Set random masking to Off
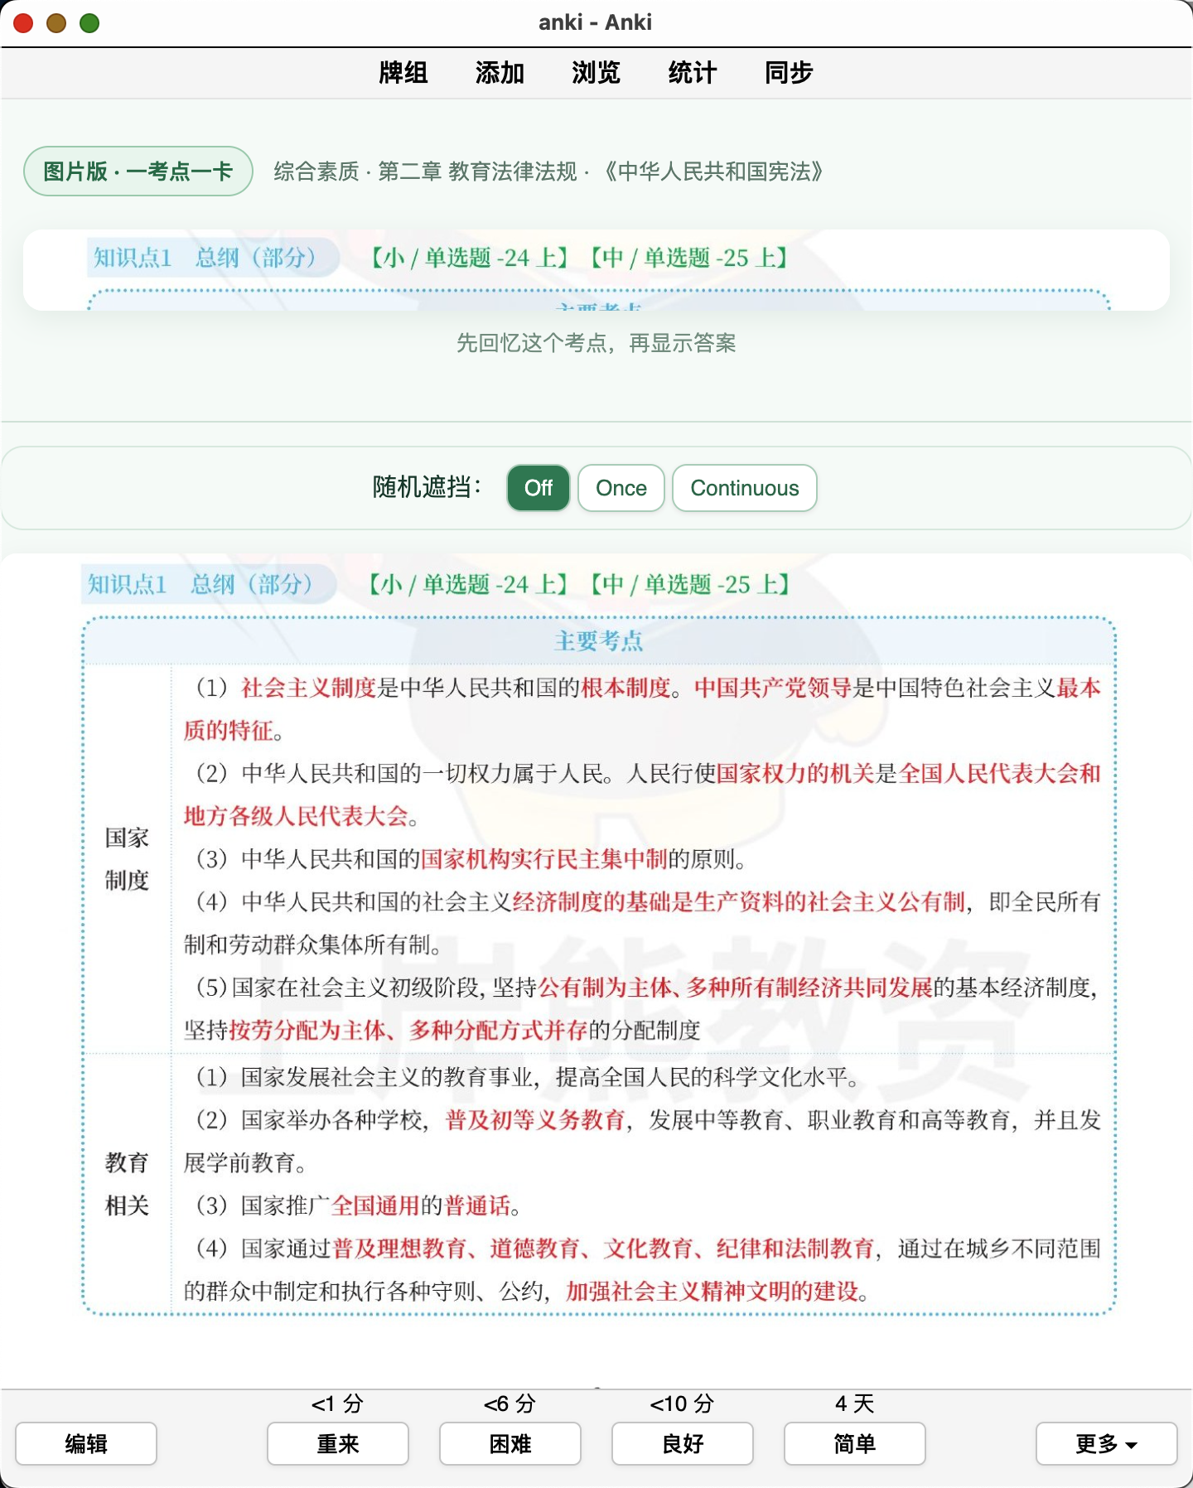The height and width of the screenshot is (1488, 1193). 539,488
